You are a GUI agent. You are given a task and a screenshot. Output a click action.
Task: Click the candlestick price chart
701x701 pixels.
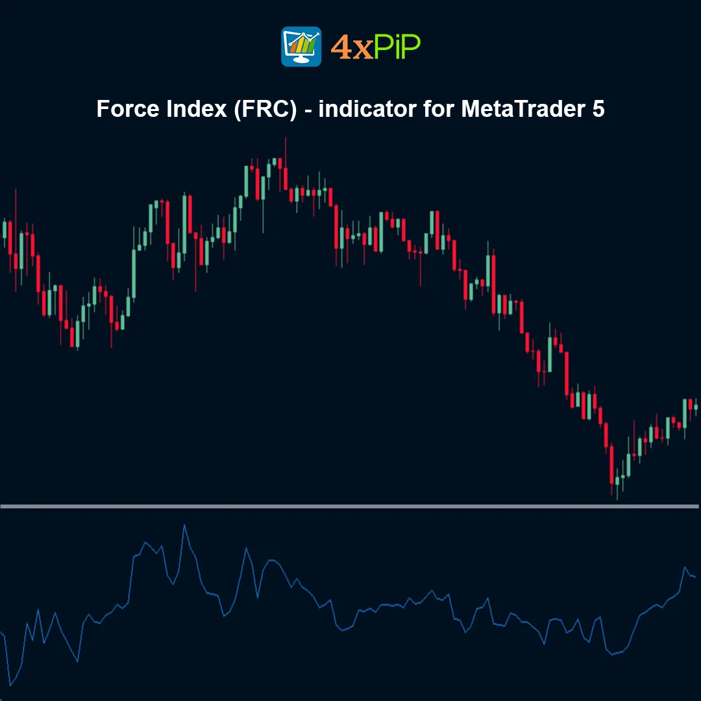tap(350, 318)
